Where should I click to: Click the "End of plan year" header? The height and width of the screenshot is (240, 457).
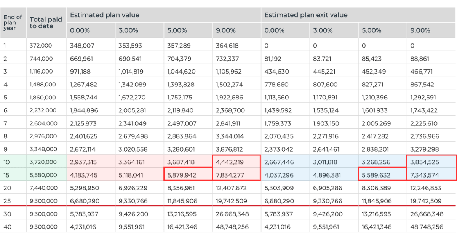(13, 23)
